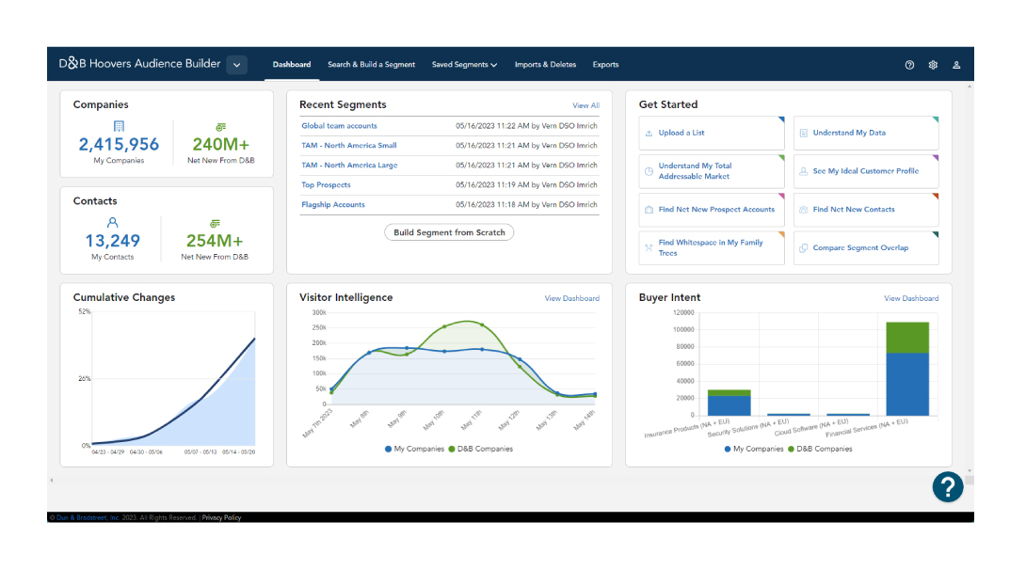Click the Ideal Customer Profile icon

[804, 171]
